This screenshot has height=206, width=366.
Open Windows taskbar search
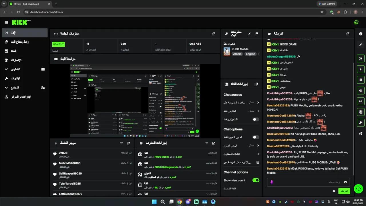point(163,202)
